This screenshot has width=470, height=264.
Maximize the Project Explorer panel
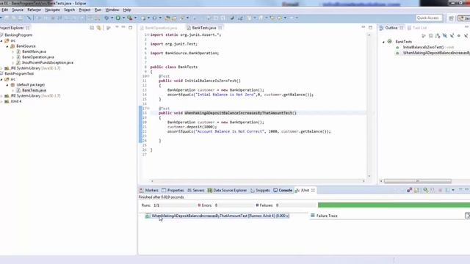click(131, 28)
